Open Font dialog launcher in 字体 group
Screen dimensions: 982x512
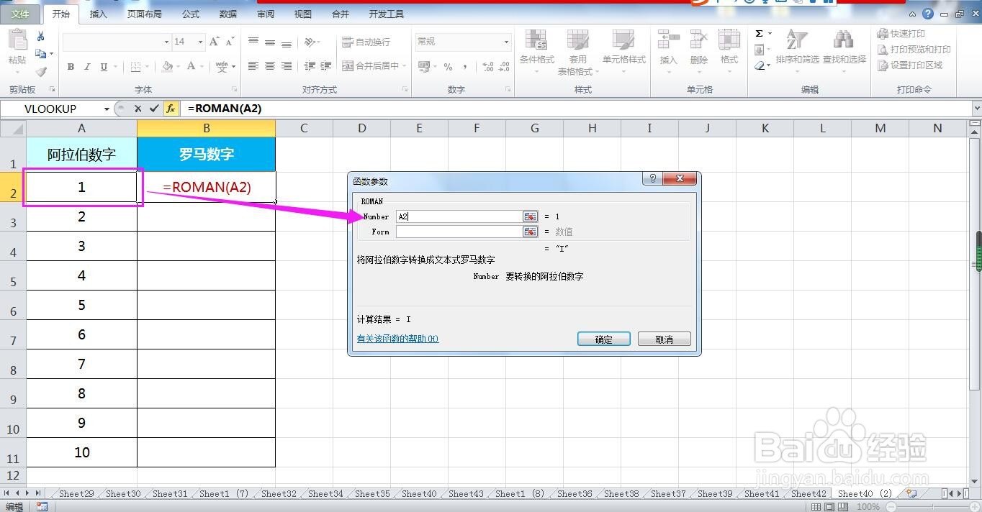coord(235,90)
